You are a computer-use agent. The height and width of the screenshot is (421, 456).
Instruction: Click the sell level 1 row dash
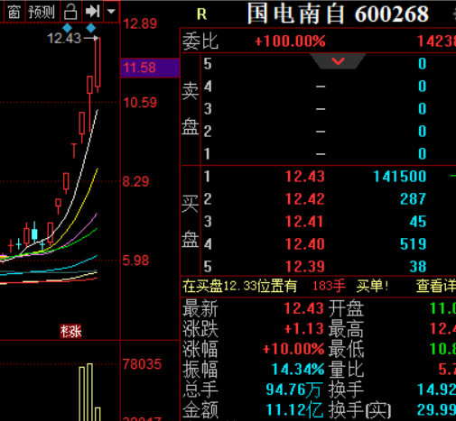pos(321,154)
